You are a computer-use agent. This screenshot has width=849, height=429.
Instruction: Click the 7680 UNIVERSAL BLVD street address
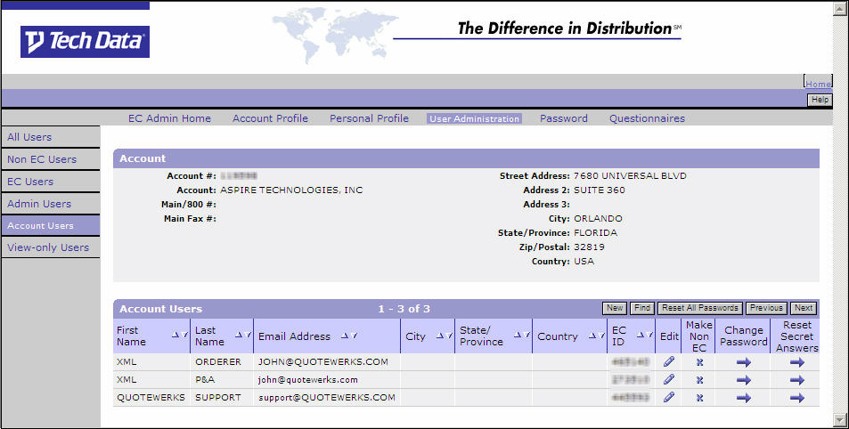tap(630, 176)
